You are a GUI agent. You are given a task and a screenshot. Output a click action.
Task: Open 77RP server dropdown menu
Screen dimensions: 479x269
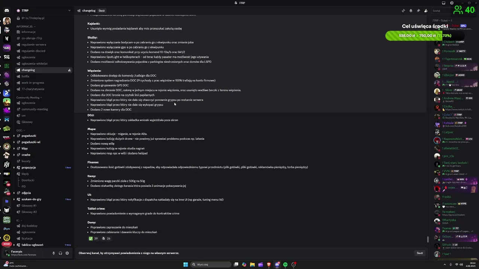coord(44,10)
